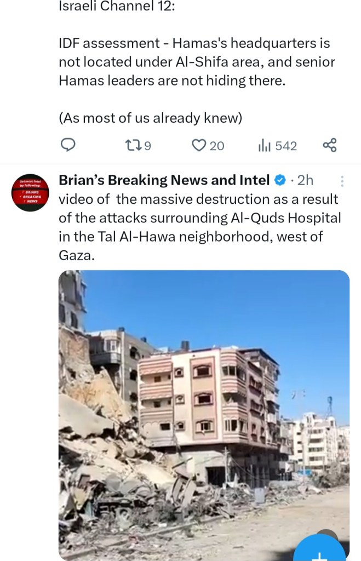Click the 2h timestamp
The image size is (361, 561).
305,180
